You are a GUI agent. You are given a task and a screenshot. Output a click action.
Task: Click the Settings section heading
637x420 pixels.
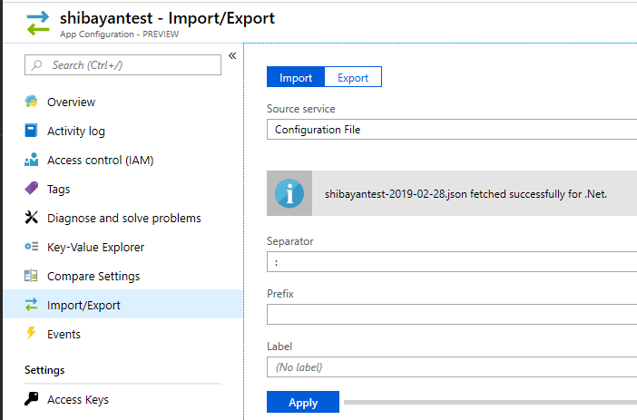pos(44,370)
